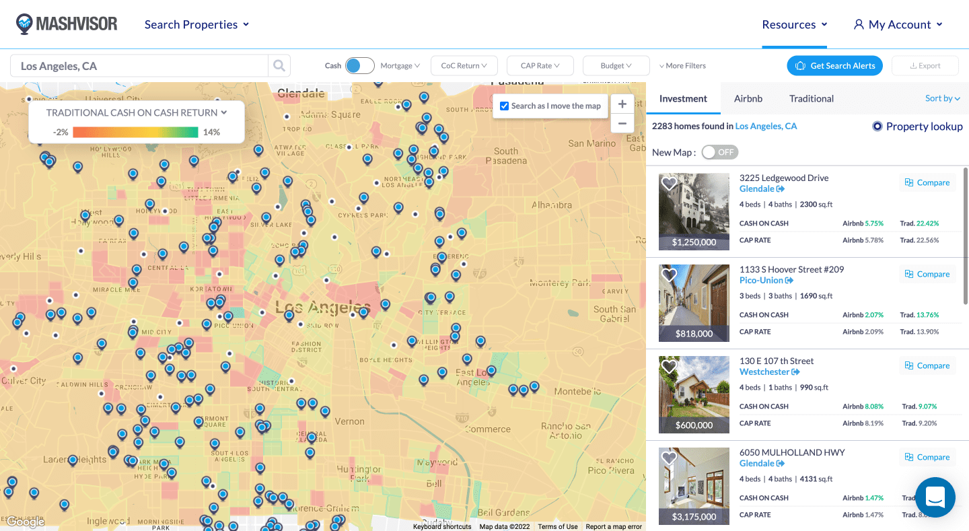
Task: Turn on the New Map toggle
Action: (719, 152)
